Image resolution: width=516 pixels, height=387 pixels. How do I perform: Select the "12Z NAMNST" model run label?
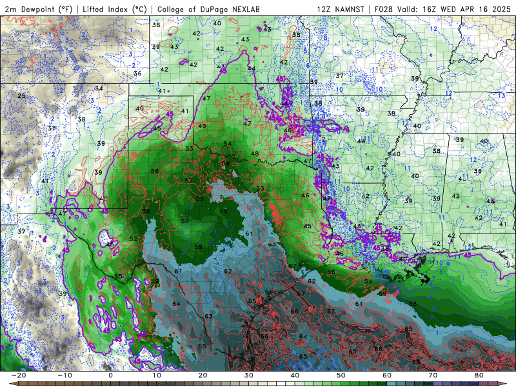coord(341,9)
